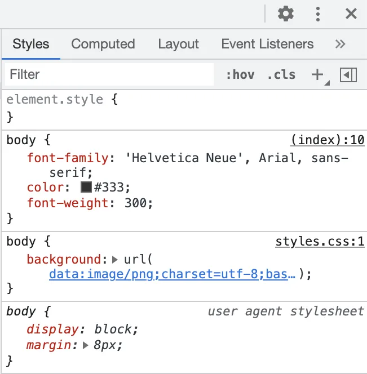Click the margin property name
The width and height of the screenshot is (367, 374).
point(48,345)
